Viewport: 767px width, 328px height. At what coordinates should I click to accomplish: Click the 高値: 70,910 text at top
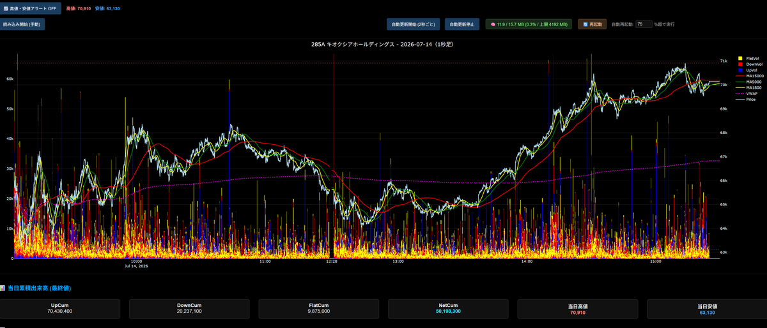(x=79, y=8)
